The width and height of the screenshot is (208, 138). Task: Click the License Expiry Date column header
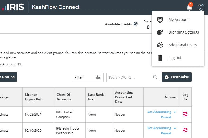(34, 97)
